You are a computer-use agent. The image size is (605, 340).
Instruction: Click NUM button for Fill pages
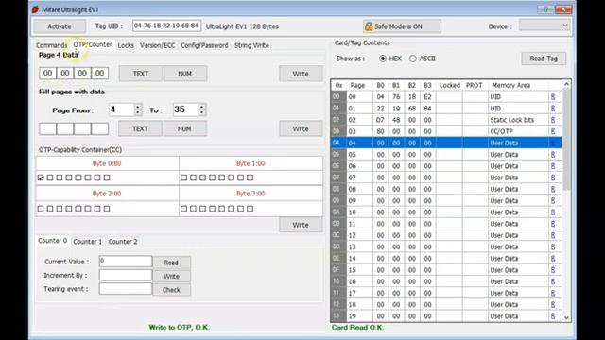(184, 128)
